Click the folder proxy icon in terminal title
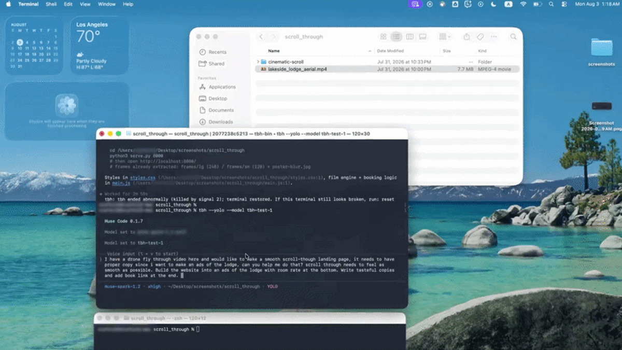622x350 pixels. (129, 134)
